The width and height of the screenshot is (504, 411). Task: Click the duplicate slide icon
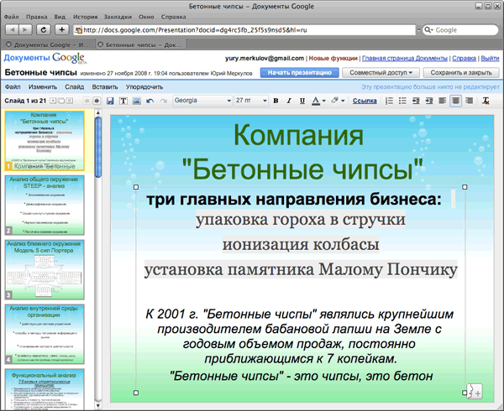tap(61, 101)
